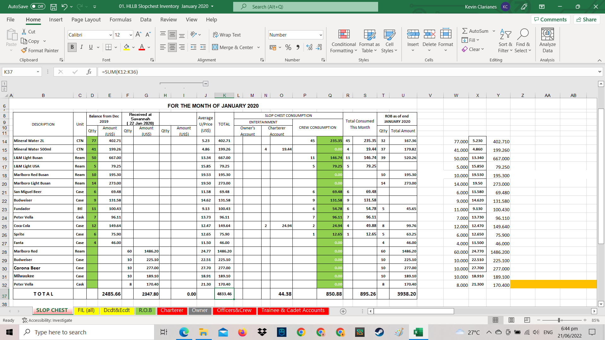Click the Save icon in title bar
Screen dimensions: 605x340
(x=54, y=6)
